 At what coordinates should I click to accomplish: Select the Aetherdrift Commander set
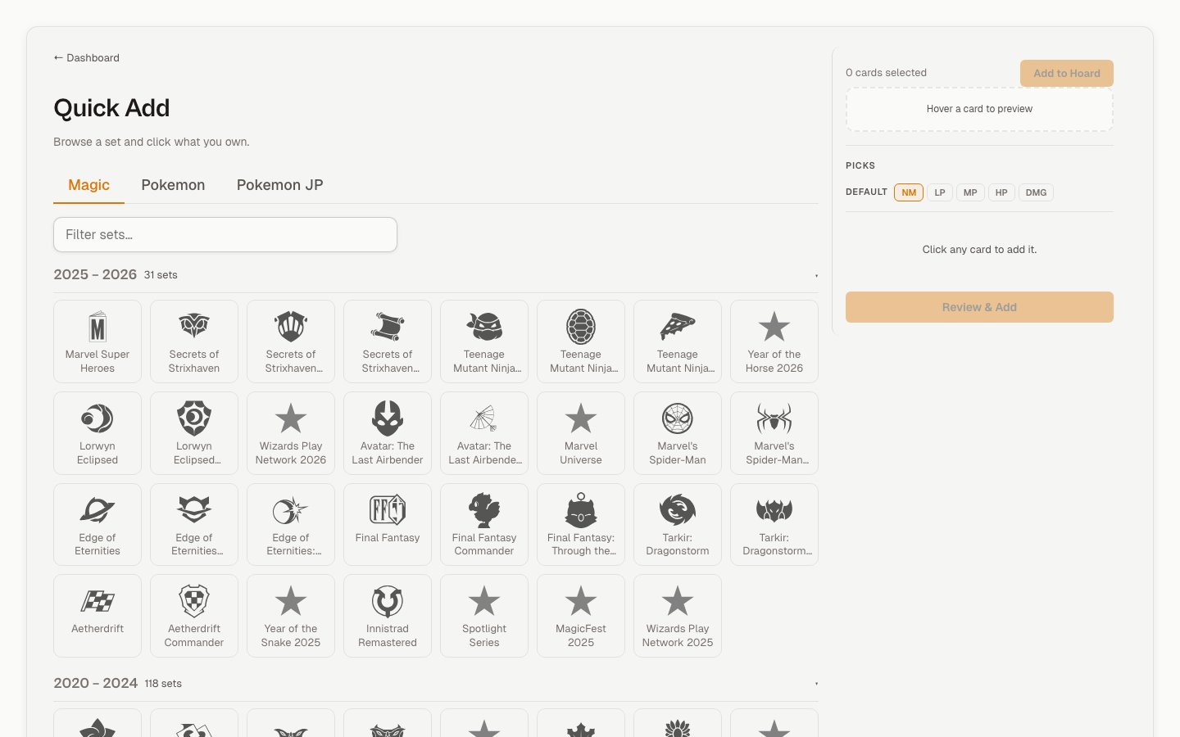coord(194,616)
